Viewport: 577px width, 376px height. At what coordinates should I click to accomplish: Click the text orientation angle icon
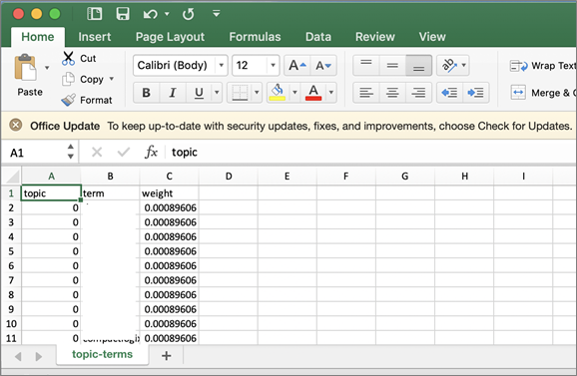pyautogui.click(x=449, y=66)
